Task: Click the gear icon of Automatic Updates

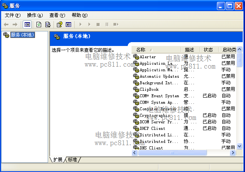Action: (136, 77)
